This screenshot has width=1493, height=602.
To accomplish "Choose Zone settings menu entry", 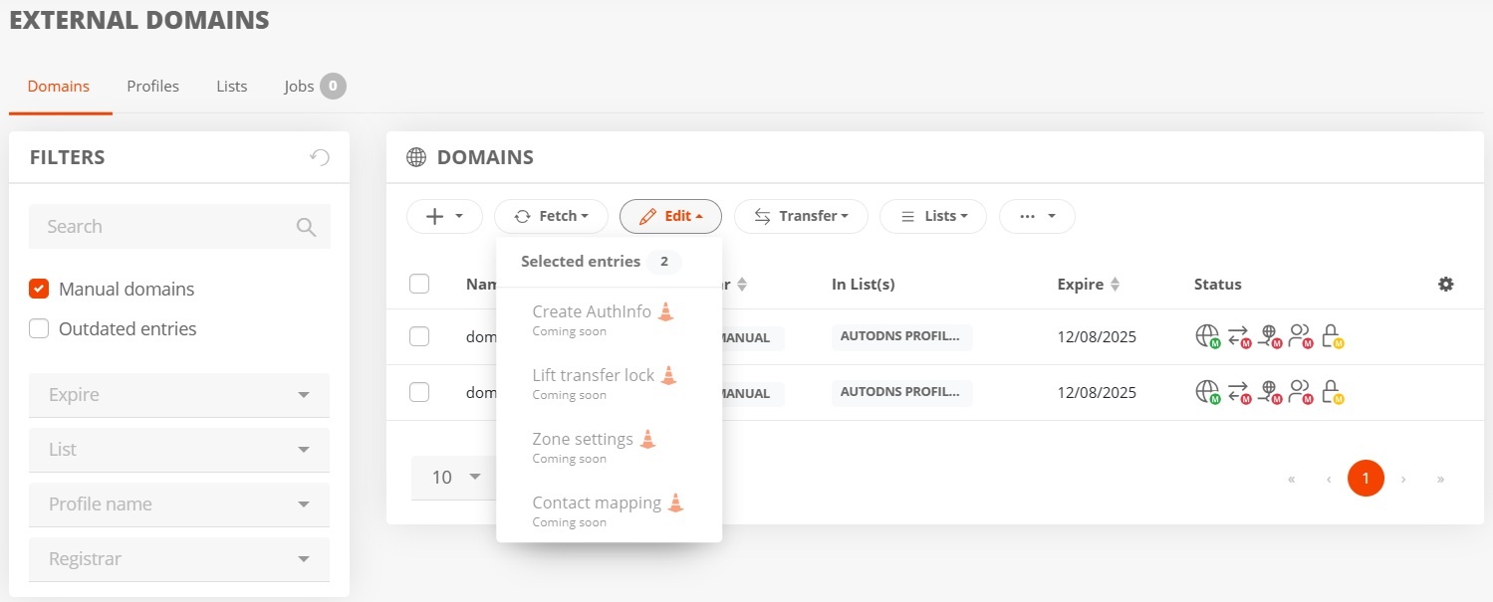I will [609, 447].
